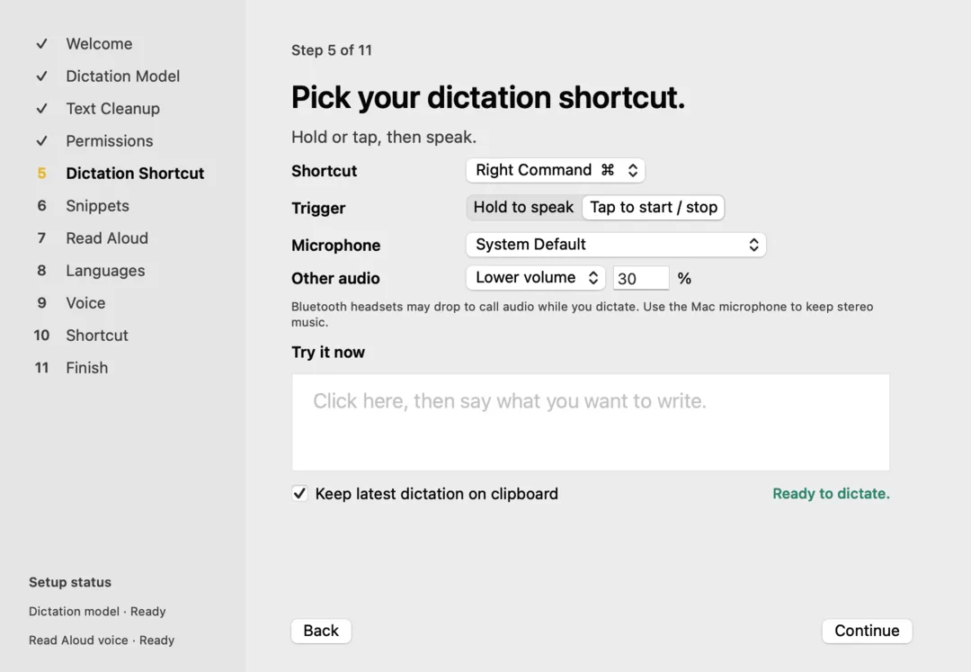Click the checkmark icon beside Text Cleanup
This screenshot has height=672, width=971.
[x=41, y=108]
